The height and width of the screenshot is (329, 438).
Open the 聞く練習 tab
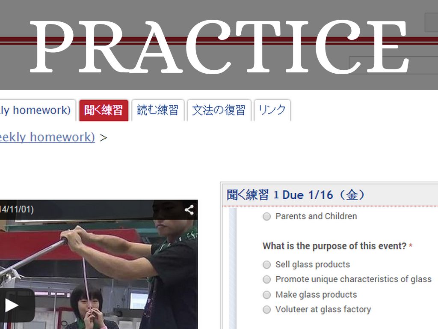(104, 110)
